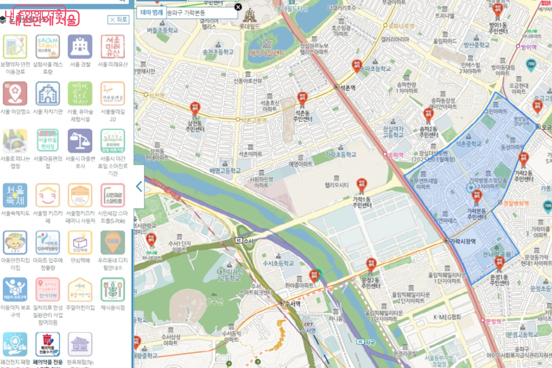Select the 서울시 마을변호사 scales icon
Image resolution: width=552 pixels, height=368 pixels.
point(80,141)
